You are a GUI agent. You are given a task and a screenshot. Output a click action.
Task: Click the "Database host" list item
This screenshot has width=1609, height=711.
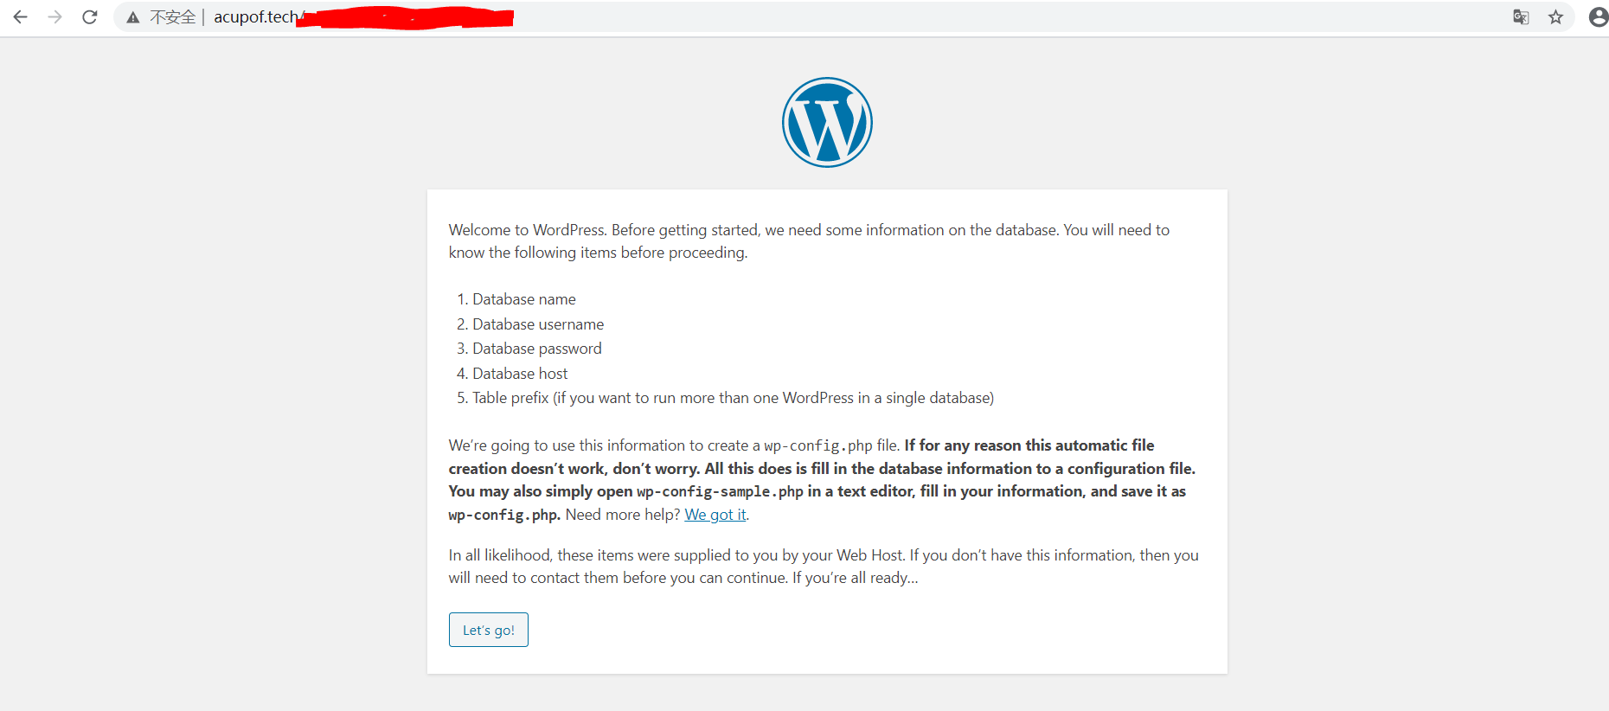click(520, 374)
